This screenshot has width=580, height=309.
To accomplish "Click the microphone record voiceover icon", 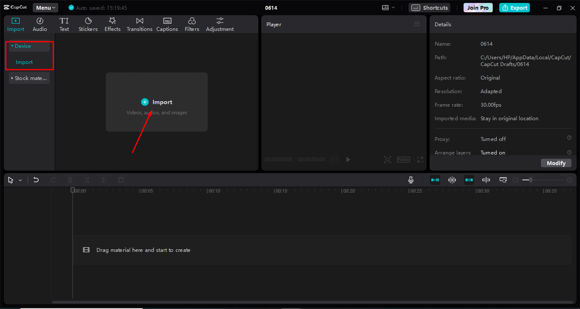I will tap(411, 180).
